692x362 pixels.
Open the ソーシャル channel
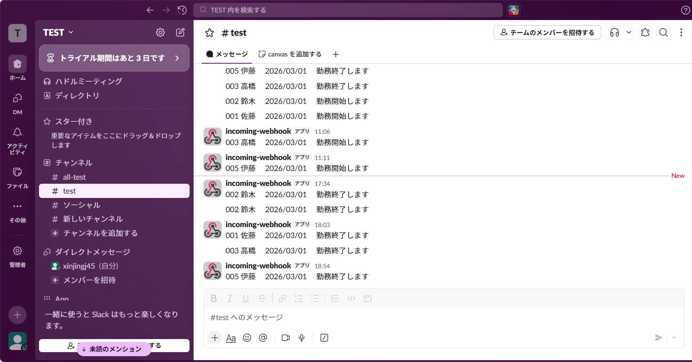tap(114, 205)
